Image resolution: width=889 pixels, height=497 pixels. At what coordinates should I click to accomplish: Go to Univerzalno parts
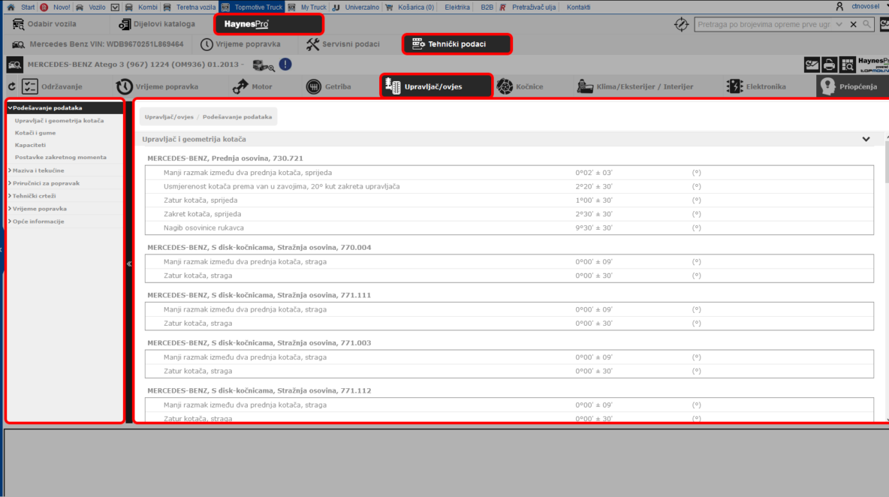pyautogui.click(x=355, y=8)
